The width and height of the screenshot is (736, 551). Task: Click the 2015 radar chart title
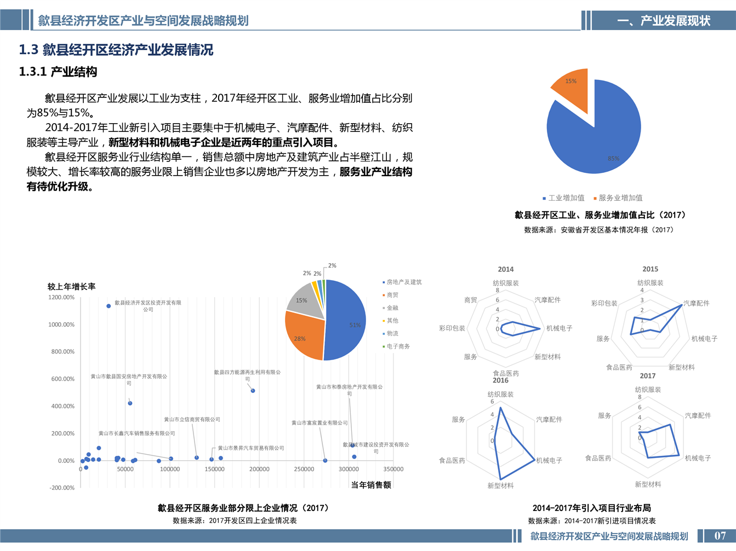(651, 269)
